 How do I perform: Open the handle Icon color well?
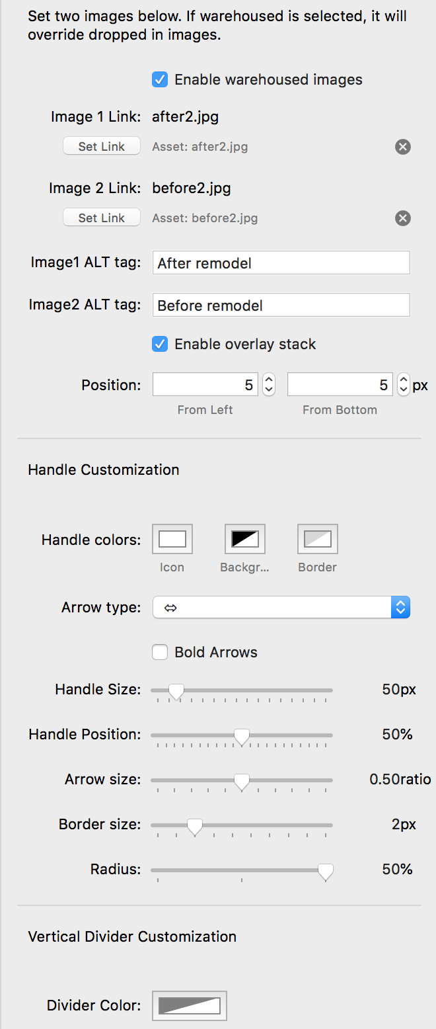pyautogui.click(x=172, y=540)
